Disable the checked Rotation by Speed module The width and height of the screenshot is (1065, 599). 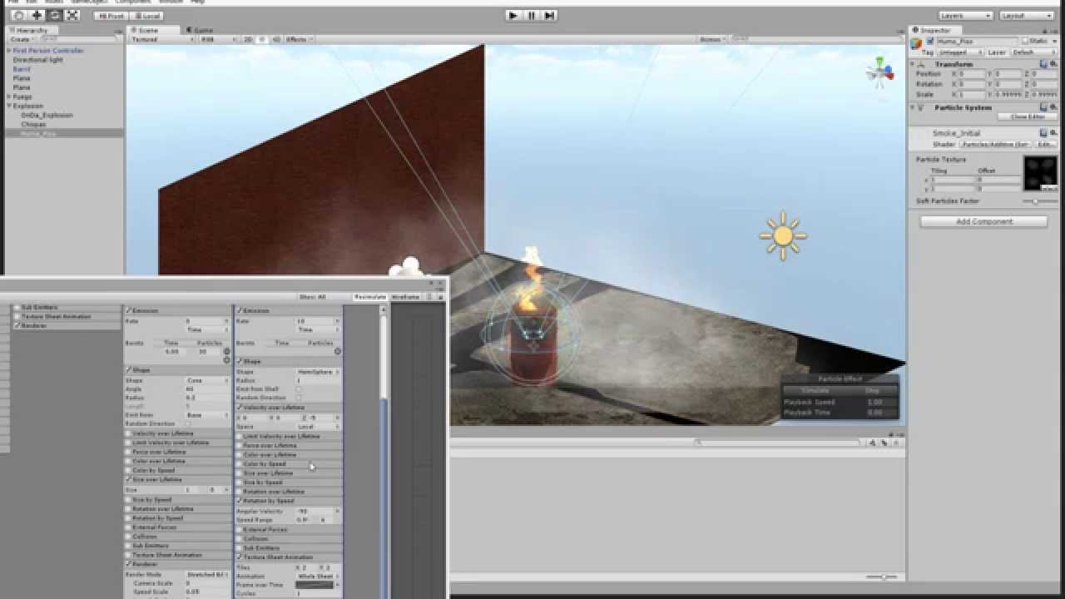(240, 501)
